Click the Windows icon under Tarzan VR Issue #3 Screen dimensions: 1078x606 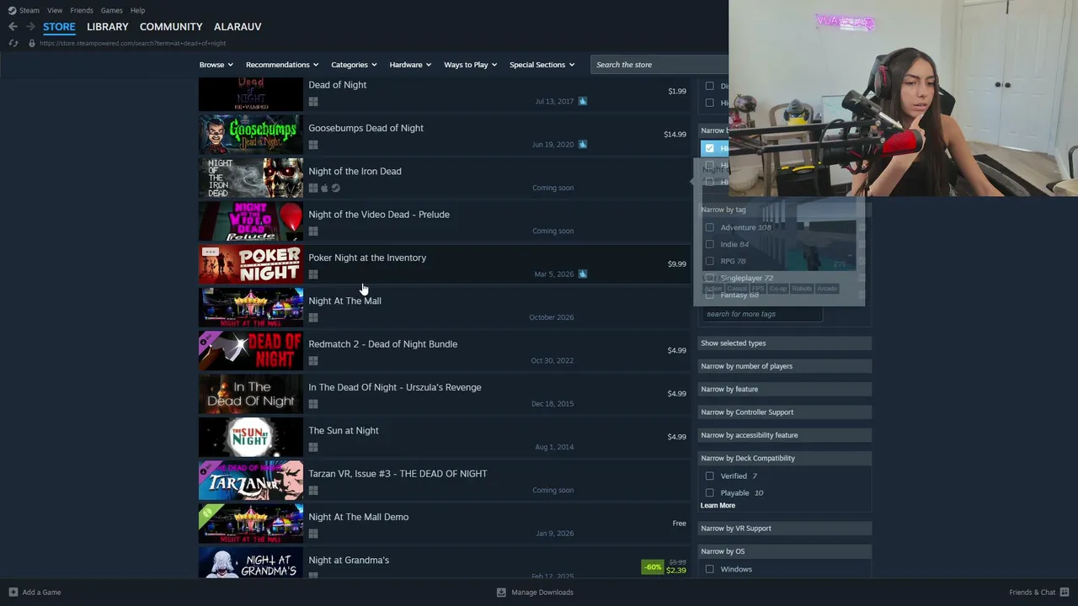click(313, 491)
